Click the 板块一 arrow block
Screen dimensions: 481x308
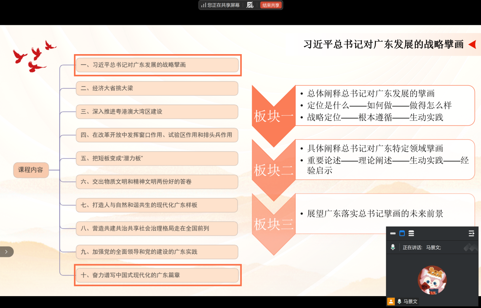(273, 116)
